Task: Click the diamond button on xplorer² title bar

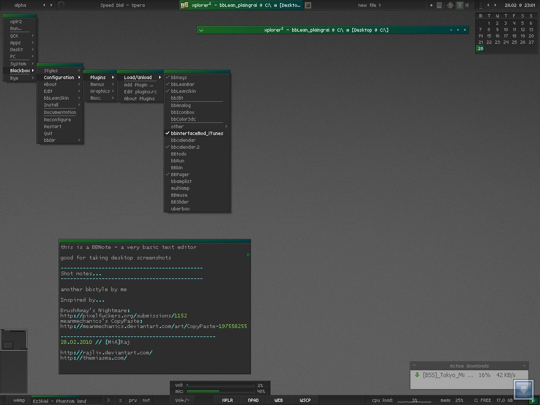Action: [x=458, y=30]
